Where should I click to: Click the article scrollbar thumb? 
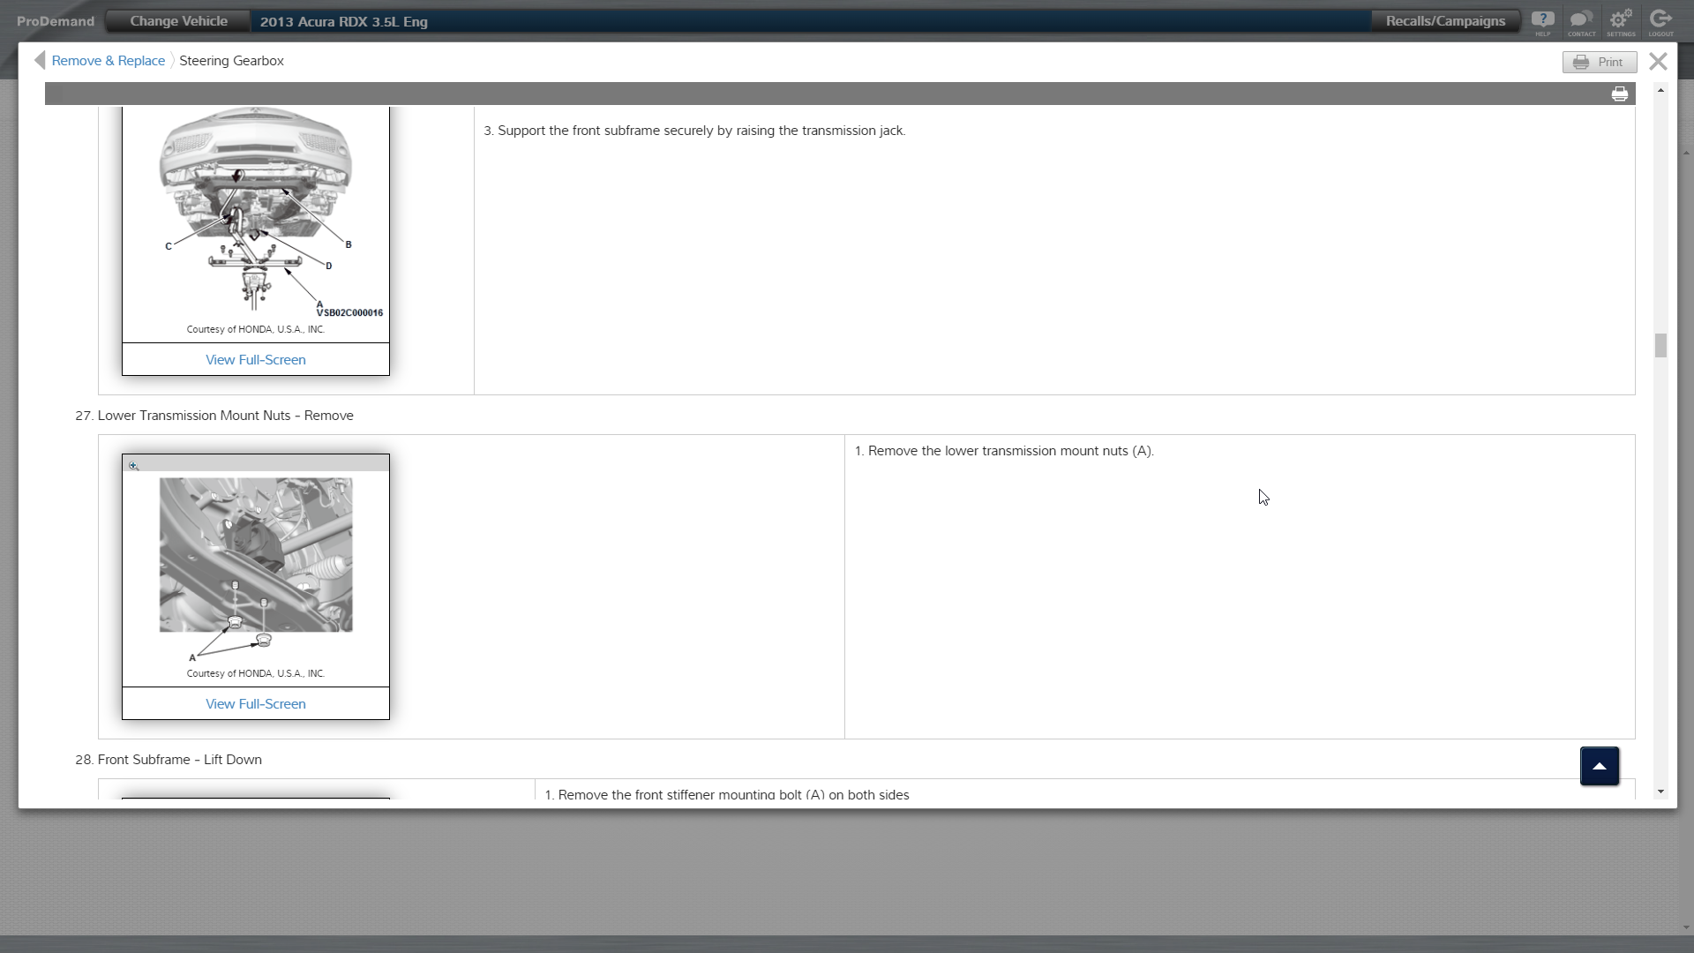pos(1660,345)
